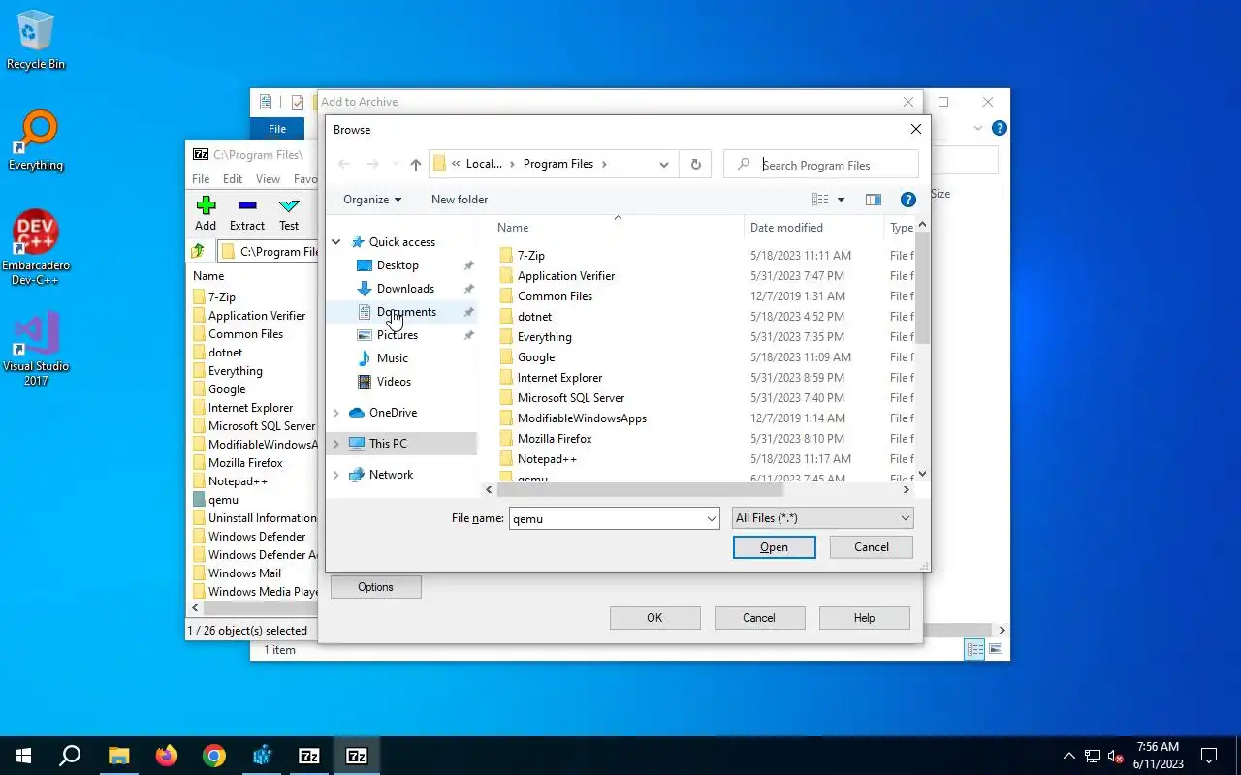This screenshot has height=775, width=1241.
Task: Select Pictures in Quick access
Action: [x=398, y=335]
